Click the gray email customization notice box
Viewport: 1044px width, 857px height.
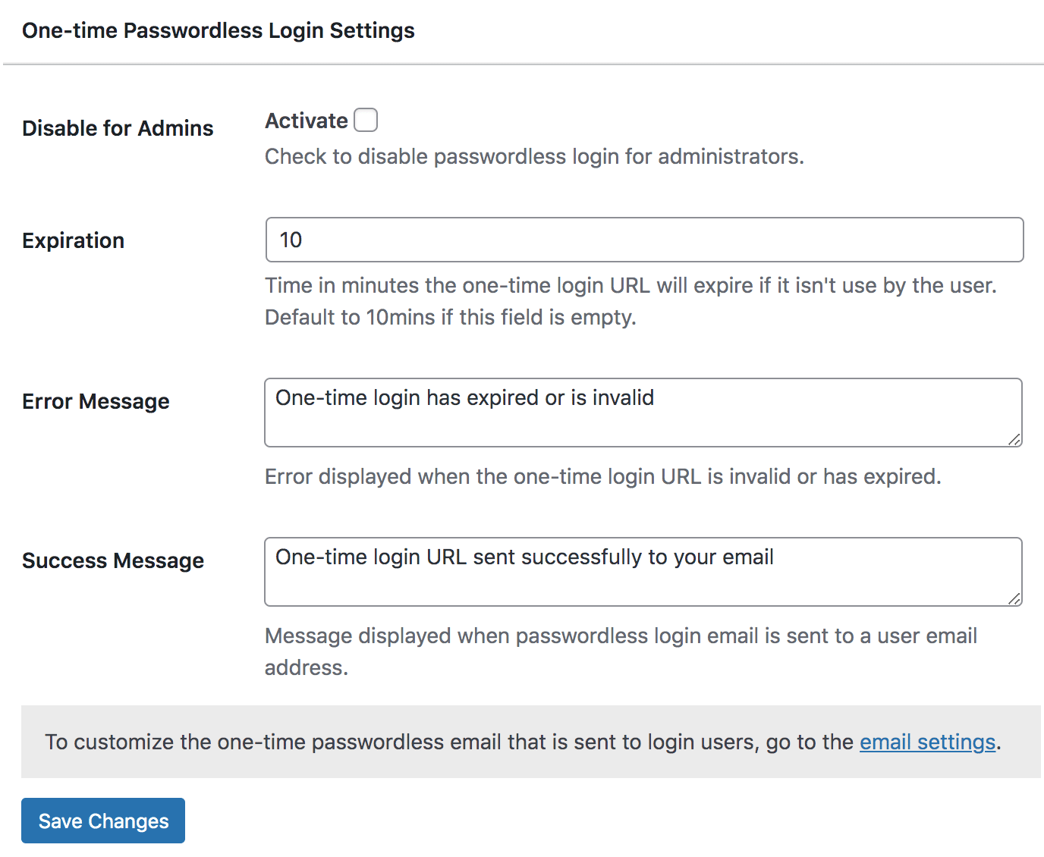coord(531,742)
